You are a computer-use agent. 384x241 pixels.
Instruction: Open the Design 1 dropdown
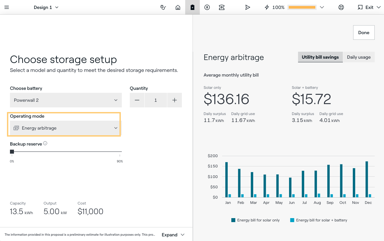point(46,7)
